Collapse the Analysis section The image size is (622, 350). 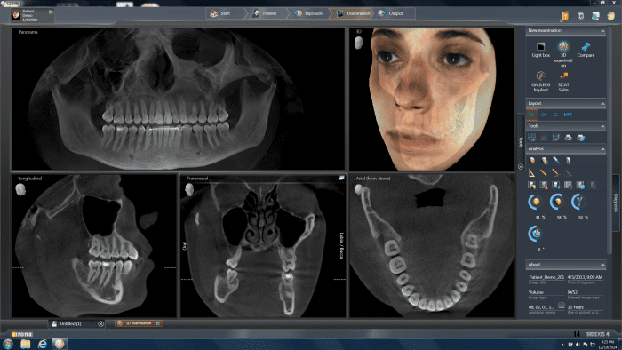tap(602, 149)
